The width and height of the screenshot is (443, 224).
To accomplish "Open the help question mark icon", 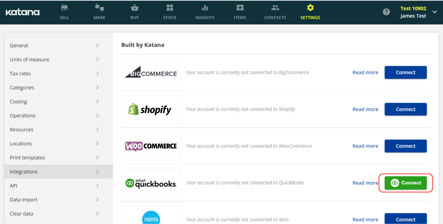I will click(386, 12).
